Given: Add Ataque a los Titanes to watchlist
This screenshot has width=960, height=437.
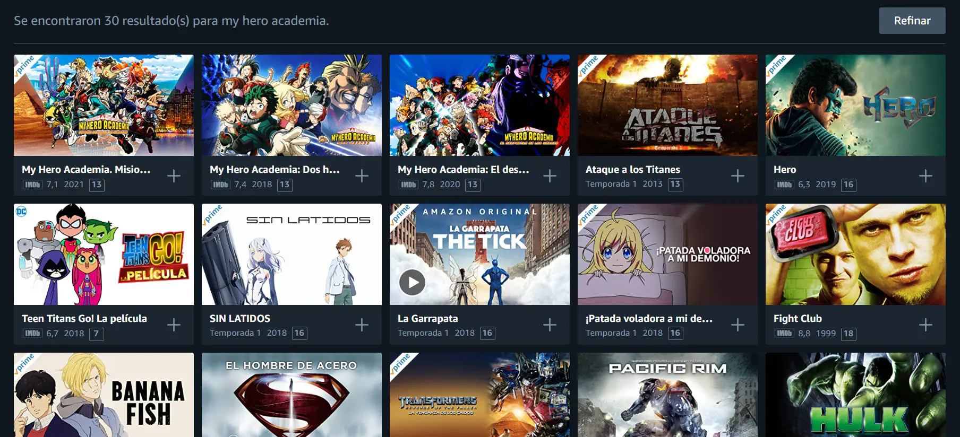Looking at the screenshot, I should 738,176.
